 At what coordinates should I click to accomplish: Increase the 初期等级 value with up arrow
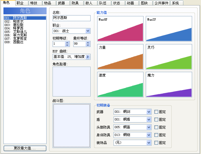(x=67, y=43)
